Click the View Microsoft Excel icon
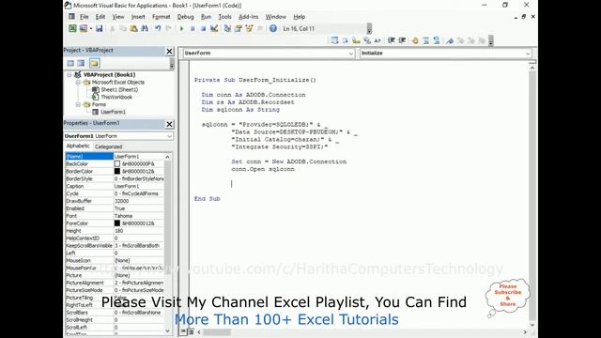Image resolution: width=601 pixels, height=338 pixels. click(x=72, y=28)
